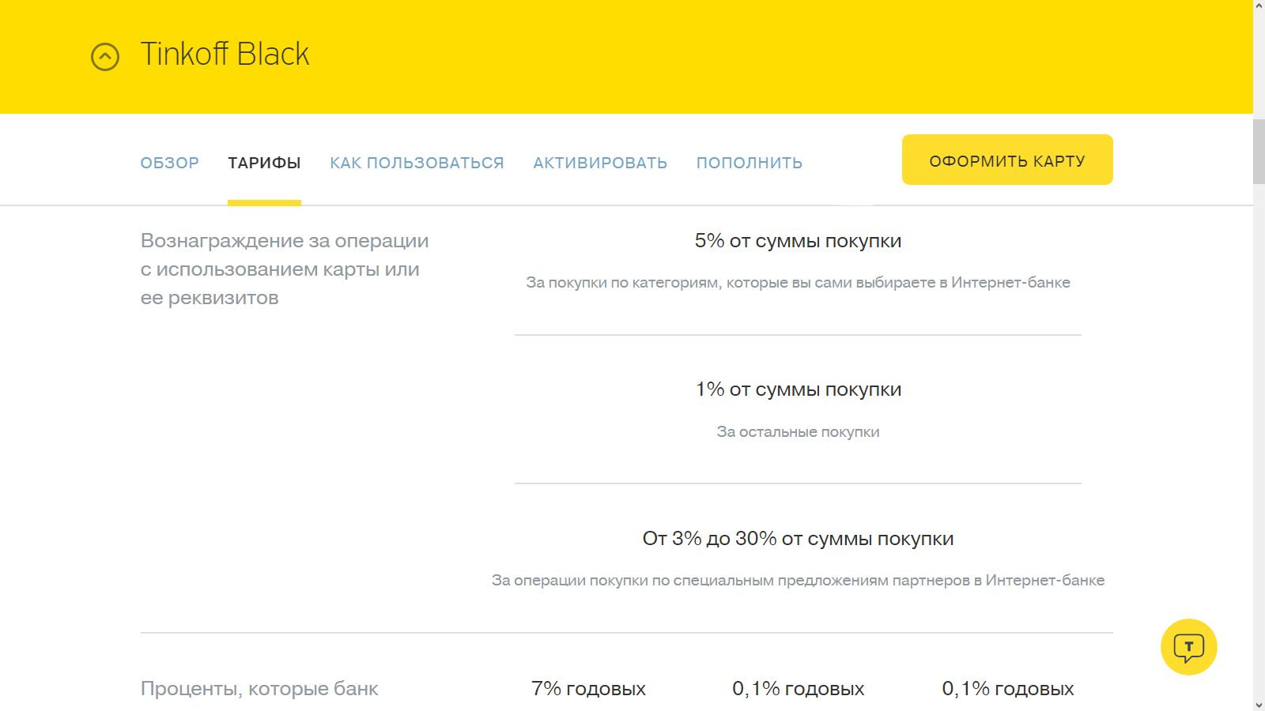Click the partner offers description text
The height and width of the screenshot is (711, 1265).
(798, 581)
